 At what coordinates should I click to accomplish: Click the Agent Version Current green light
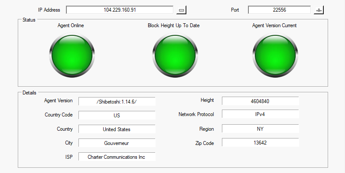point(274,55)
